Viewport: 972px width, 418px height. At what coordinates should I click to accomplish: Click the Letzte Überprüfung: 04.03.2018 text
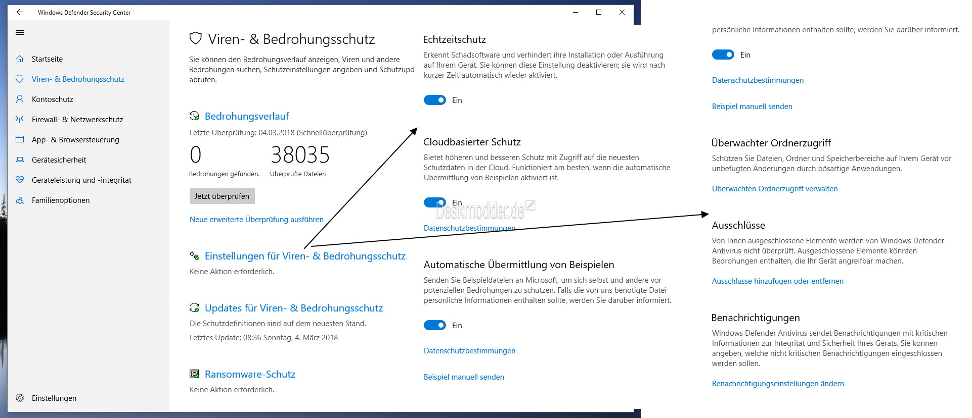click(278, 133)
